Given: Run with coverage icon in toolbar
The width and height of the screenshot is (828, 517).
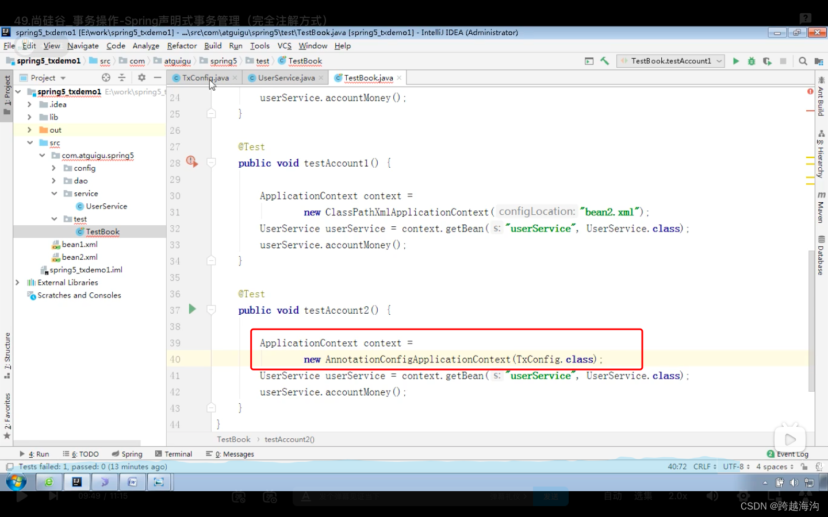Looking at the screenshot, I should pos(767,61).
